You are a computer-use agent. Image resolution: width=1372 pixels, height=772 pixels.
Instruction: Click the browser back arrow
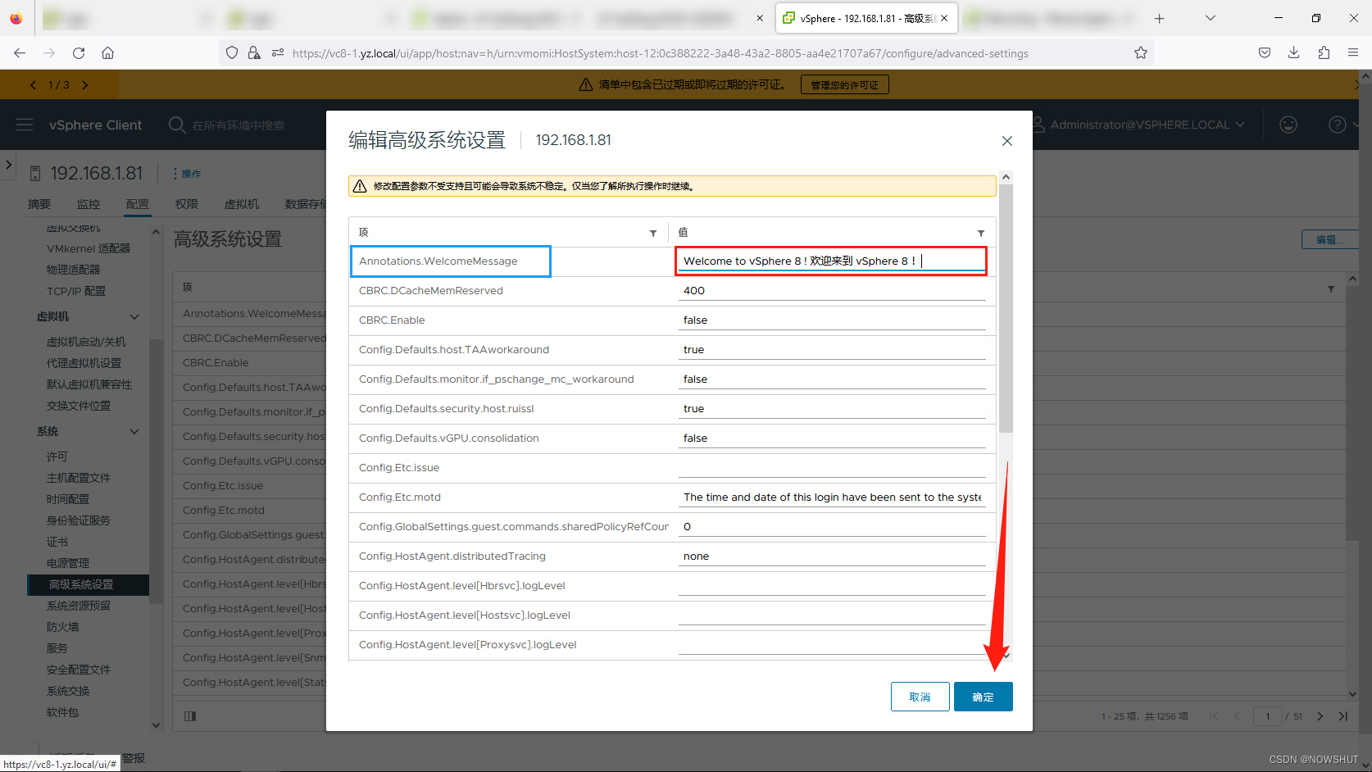point(20,53)
